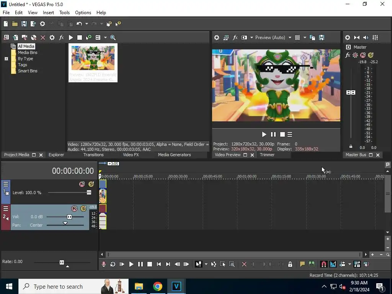Open the Options menu
Viewport: 392px width, 294px height.
[x=83, y=13]
